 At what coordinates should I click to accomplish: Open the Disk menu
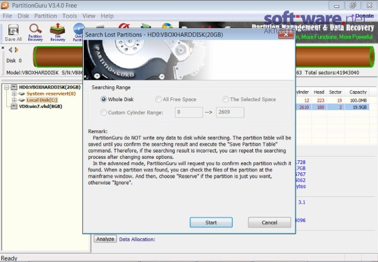[23, 16]
